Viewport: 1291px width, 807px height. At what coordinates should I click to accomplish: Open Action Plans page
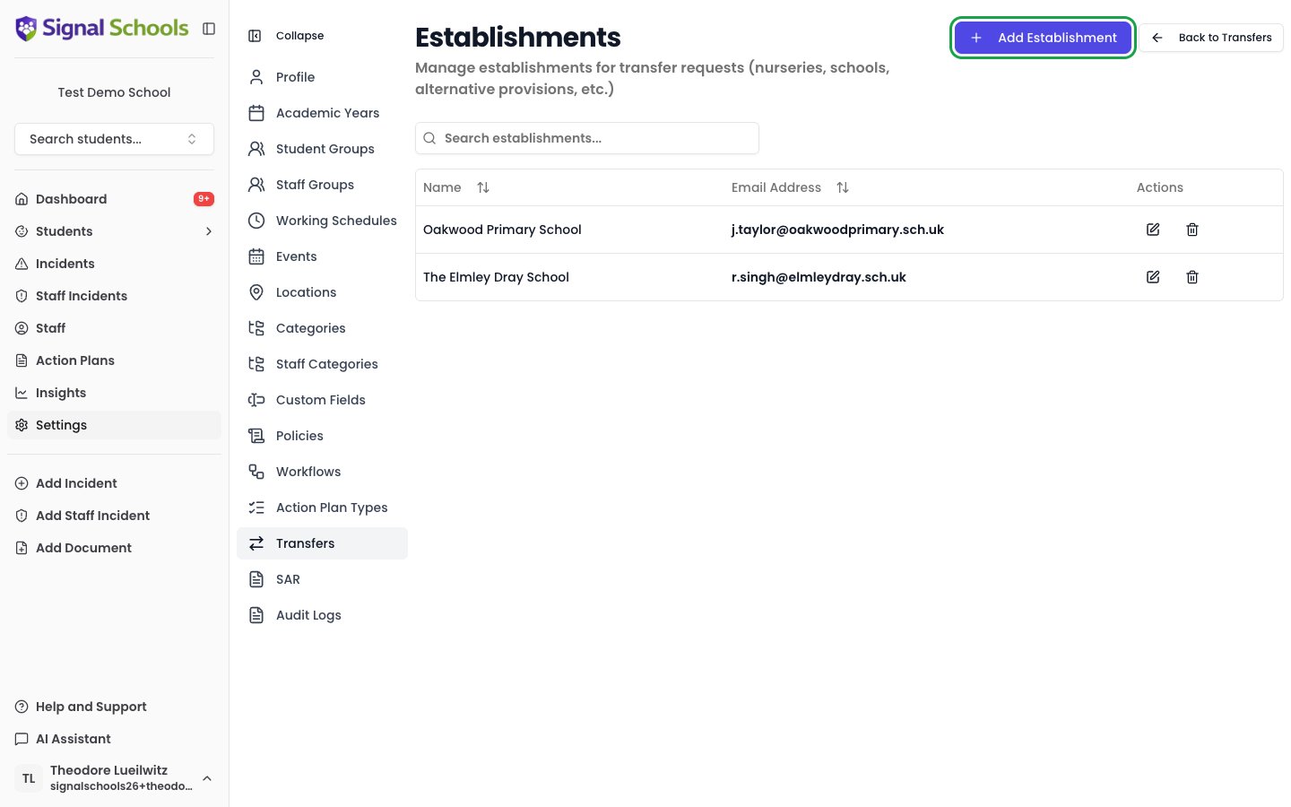click(114, 360)
